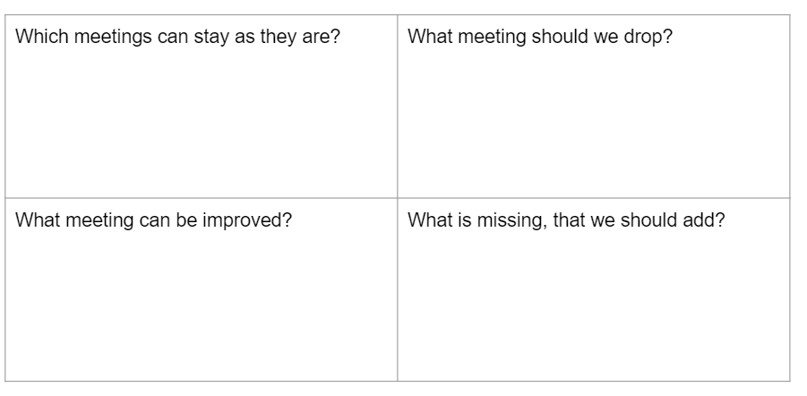Click the word "should" in the top-right cell
807x396 pixels.
[x=566, y=39]
